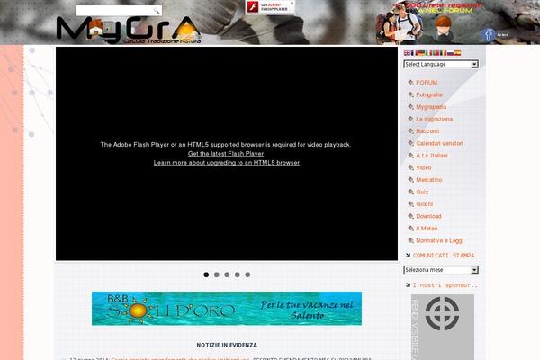Click Learn more about upgrading to HTML5 browser
The height and width of the screenshot is (360, 540).
(227, 163)
